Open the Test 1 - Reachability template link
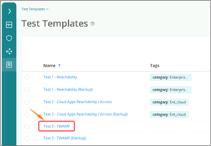211x146 pixels. (x=60, y=77)
